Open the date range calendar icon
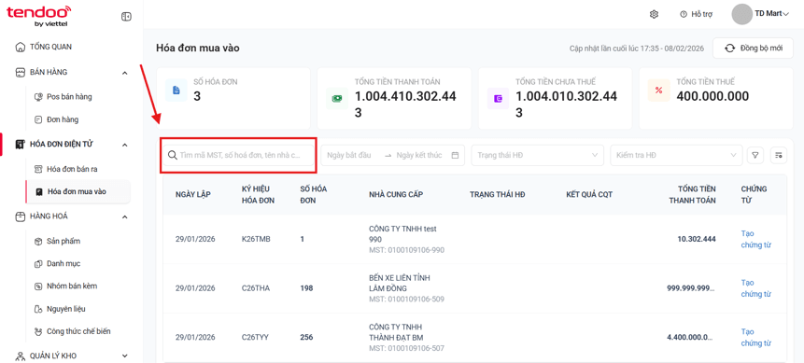The image size is (804, 363). [x=455, y=155]
